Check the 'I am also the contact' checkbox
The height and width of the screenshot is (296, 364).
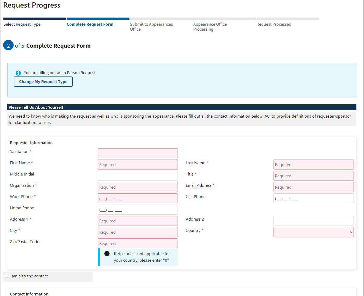tap(7, 276)
